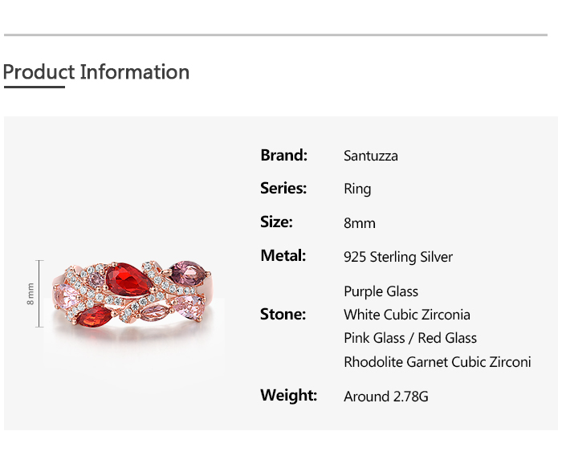Click the Product Information heading

point(96,72)
